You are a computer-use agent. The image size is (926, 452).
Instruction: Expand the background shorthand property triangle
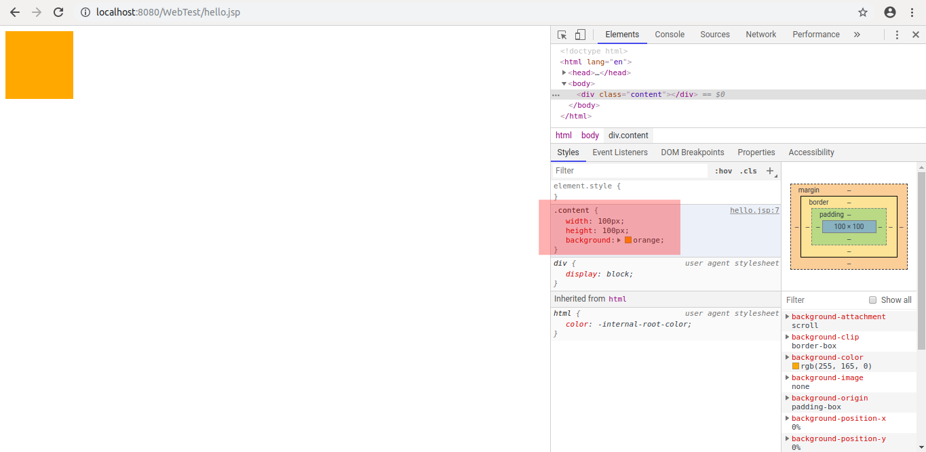(619, 240)
